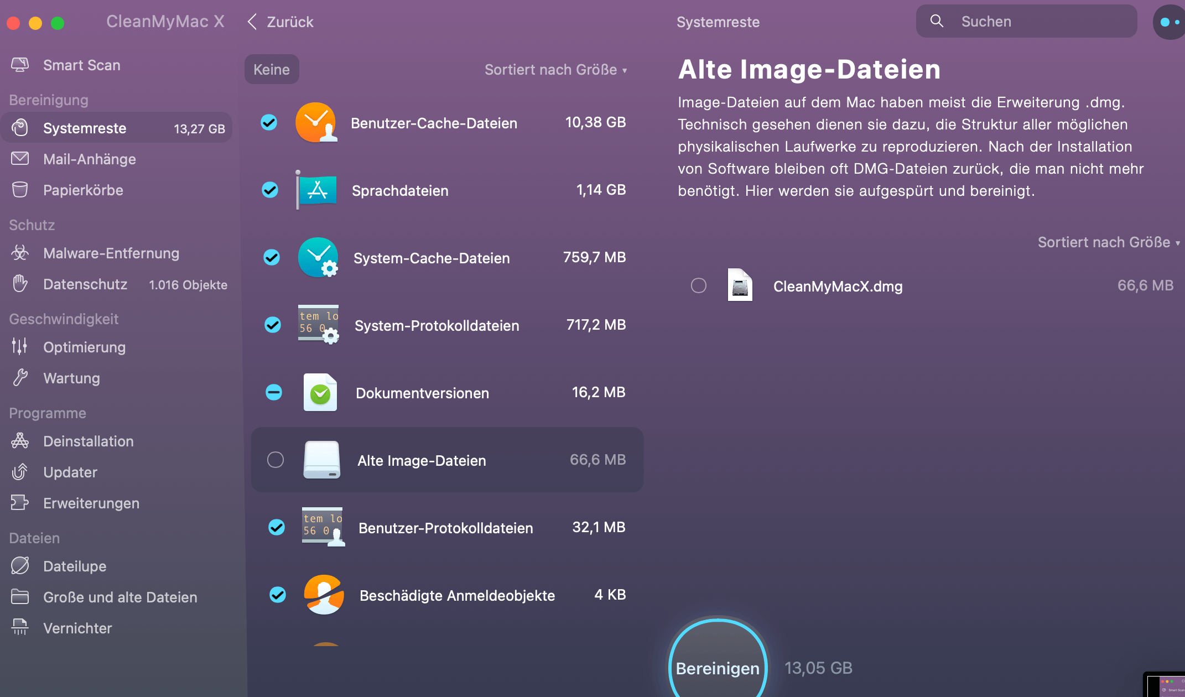
Task: Select the Sprachdateien row label
Action: (400, 190)
